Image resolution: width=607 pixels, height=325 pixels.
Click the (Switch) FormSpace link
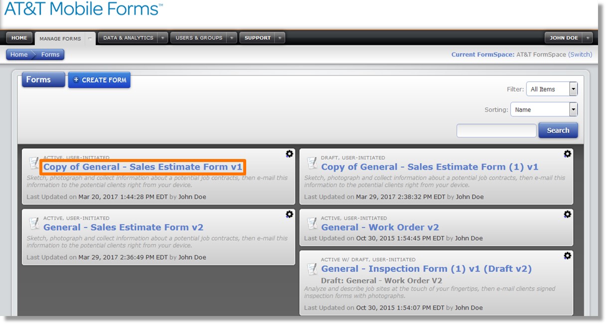tap(580, 55)
